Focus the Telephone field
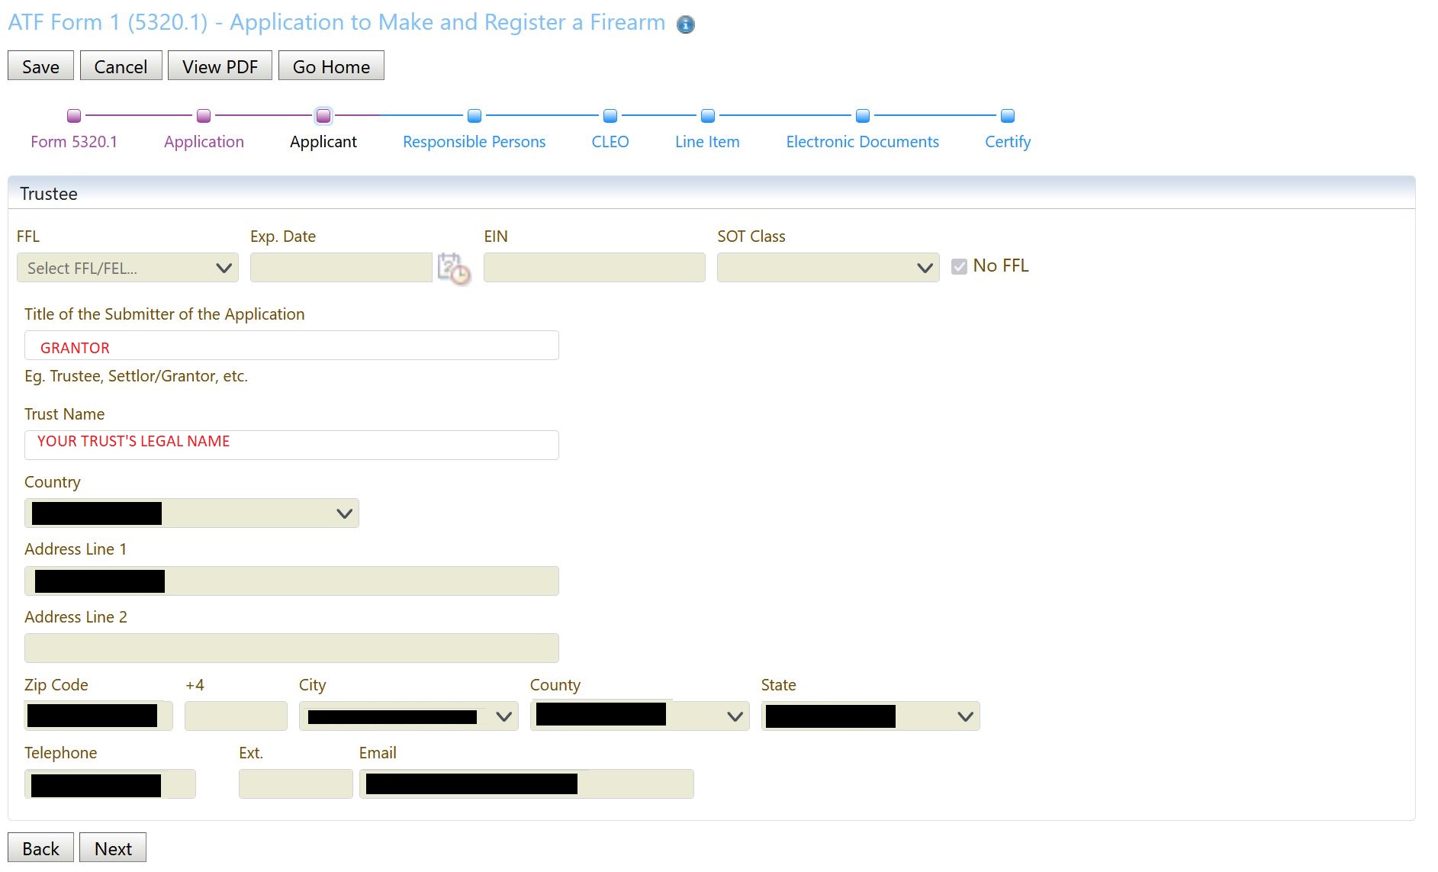Viewport: 1438px width, 872px height. (110, 784)
